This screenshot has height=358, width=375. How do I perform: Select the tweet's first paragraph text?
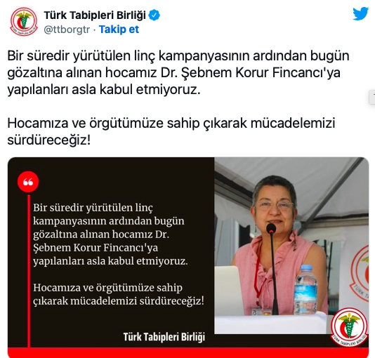point(178,72)
